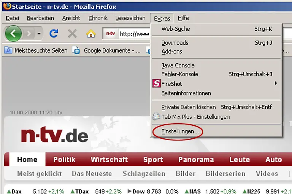Go to the Wirtschaft section tab
The image size is (292, 194).
click(x=109, y=160)
